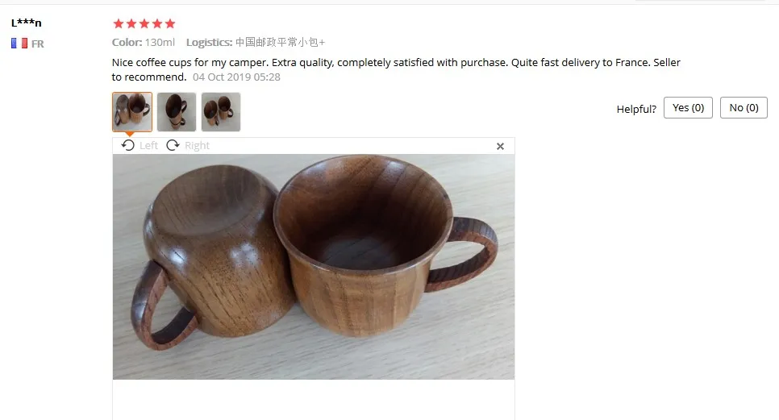
Task: Click the review text about coffee cups
Action: [x=396, y=69]
